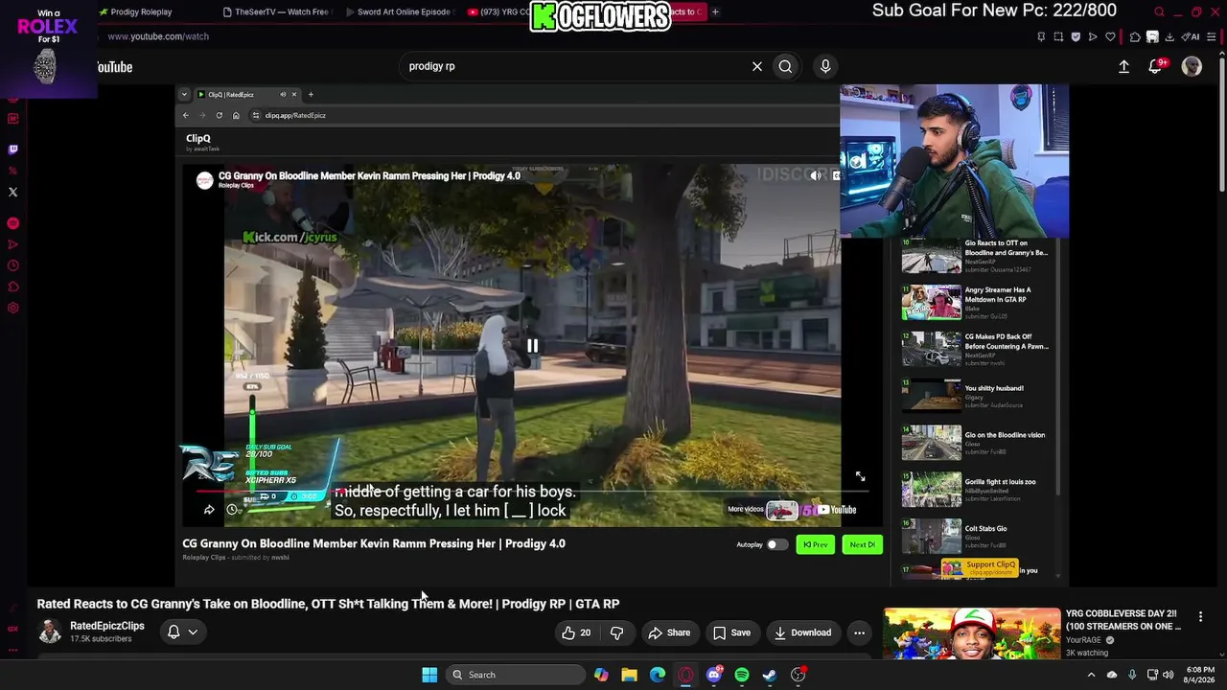
Task: Select 'Gio on the Bloodline vision' clip
Action: (977, 442)
